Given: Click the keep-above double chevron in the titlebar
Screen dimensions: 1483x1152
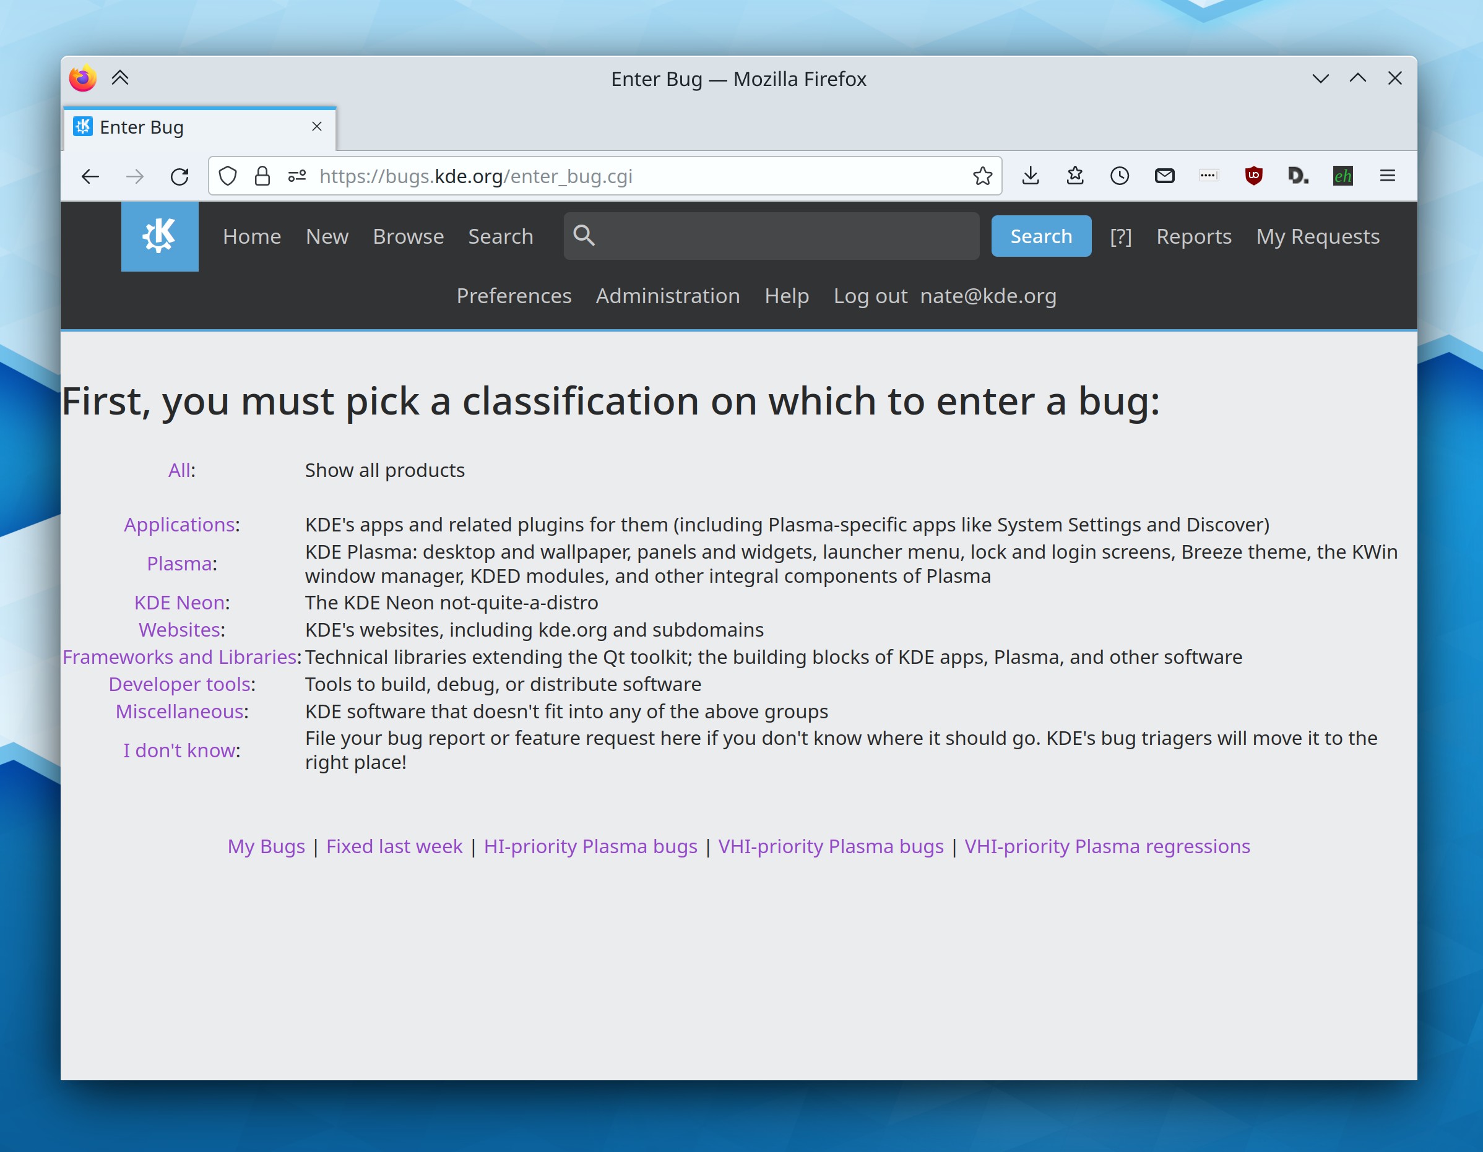Looking at the screenshot, I should (x=120, y=78).
